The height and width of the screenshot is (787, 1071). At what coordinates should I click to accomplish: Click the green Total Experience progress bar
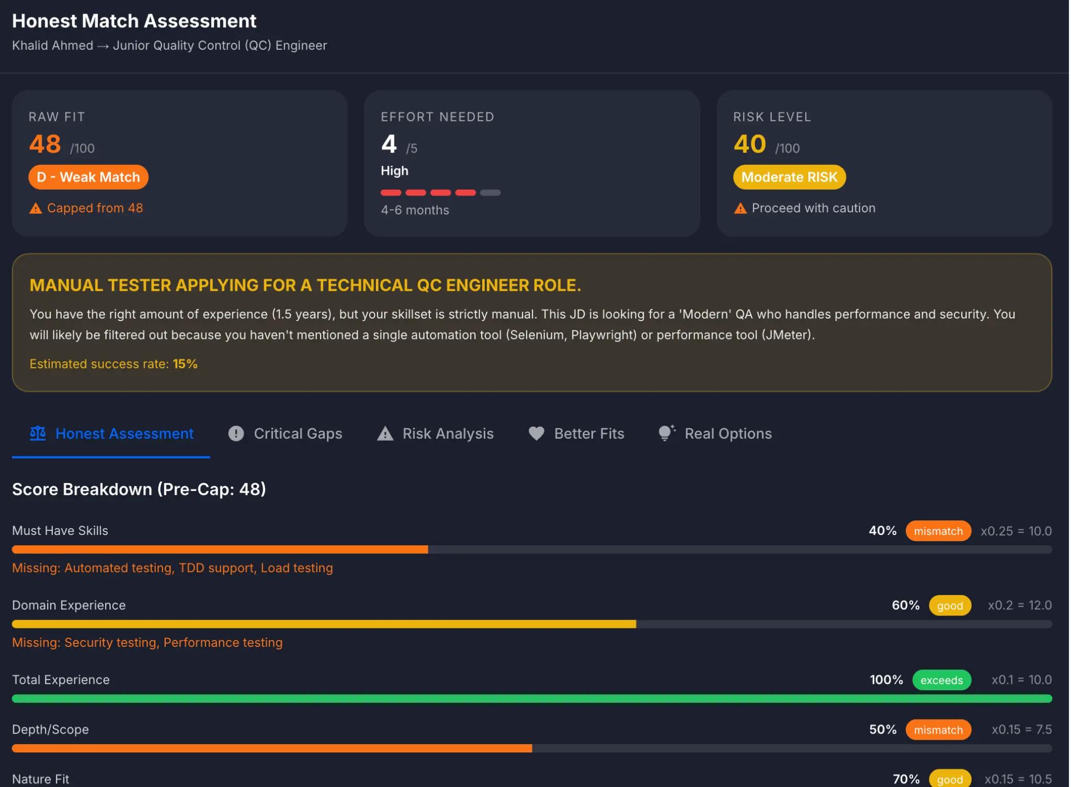[x=531, y=698]
